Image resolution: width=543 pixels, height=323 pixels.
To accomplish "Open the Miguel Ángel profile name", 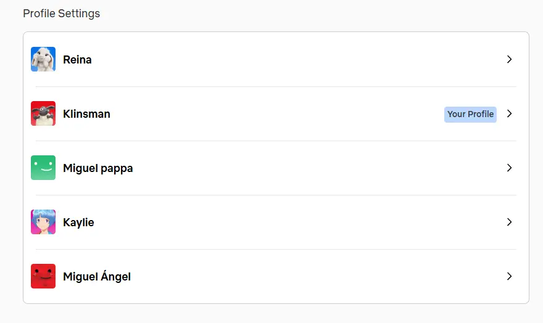I will point(97,276).
